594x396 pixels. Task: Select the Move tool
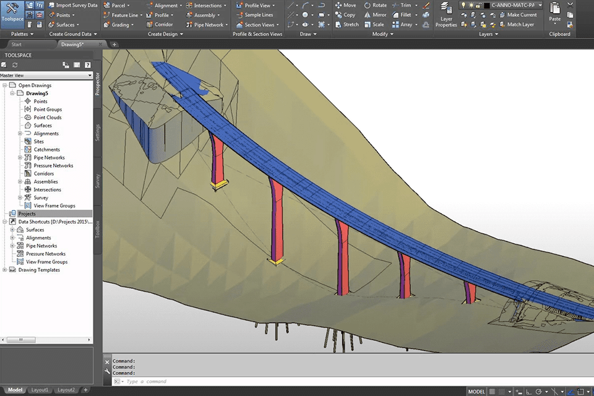coord(345,6)
